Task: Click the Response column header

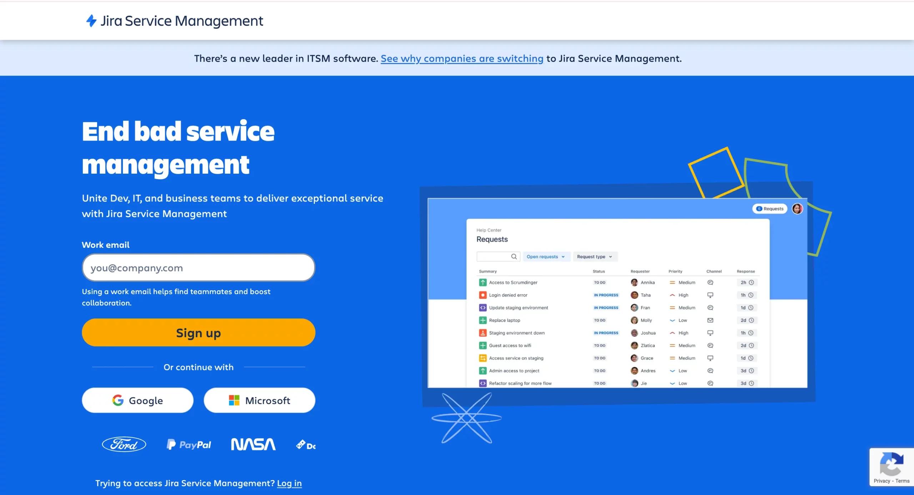Action: click(x=746, y=271)
